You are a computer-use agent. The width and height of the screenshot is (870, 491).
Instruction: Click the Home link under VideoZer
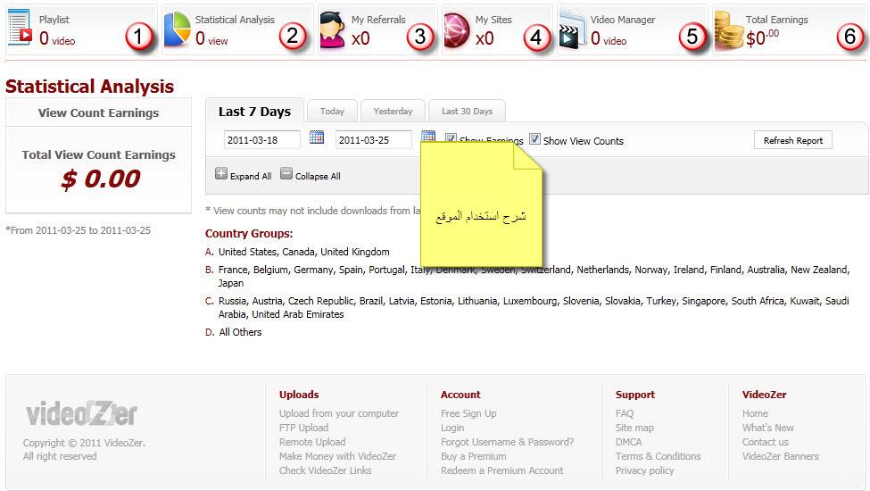(x=755, y=413)
